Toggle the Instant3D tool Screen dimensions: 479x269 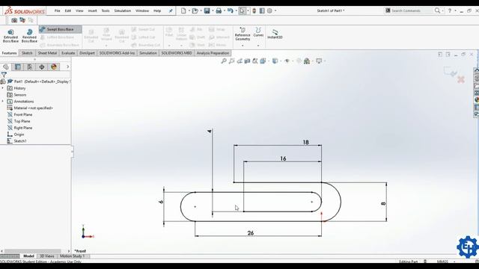tap(275, 34)
